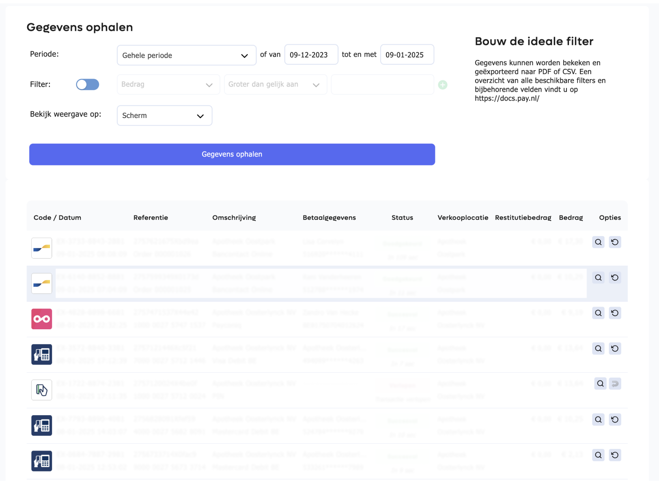The image size is (659, 485).
Task: Add a filter with the green plus icon
Action: [443, 85]
